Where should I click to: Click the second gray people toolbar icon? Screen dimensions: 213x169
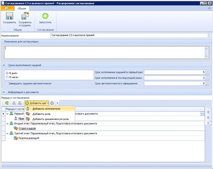pos(20,103)
